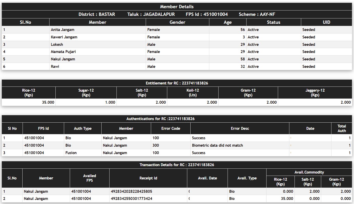This screenshot has height=204, width=354.
Task: Click the Avail. Date column header
Action: [208, 178]
